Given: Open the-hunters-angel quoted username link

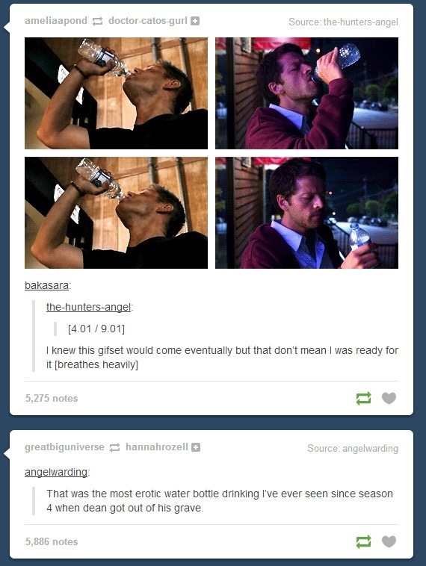Looking at the screenshot, I should pos(88,307).
